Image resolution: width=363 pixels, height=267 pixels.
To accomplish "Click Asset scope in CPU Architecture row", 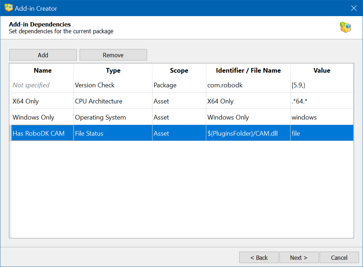I will (x=179, y=101).
